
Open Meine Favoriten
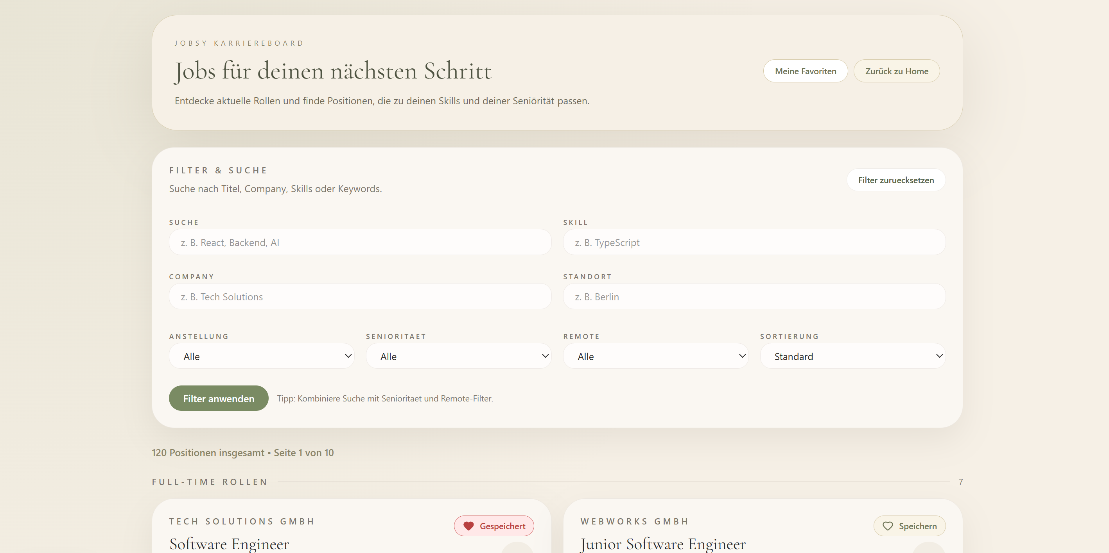(x=806, y=71)
